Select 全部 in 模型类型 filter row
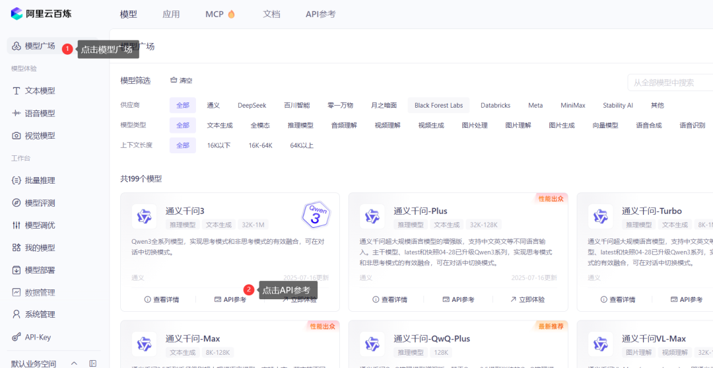Screen dimensions: 713x368 (183, 125)
